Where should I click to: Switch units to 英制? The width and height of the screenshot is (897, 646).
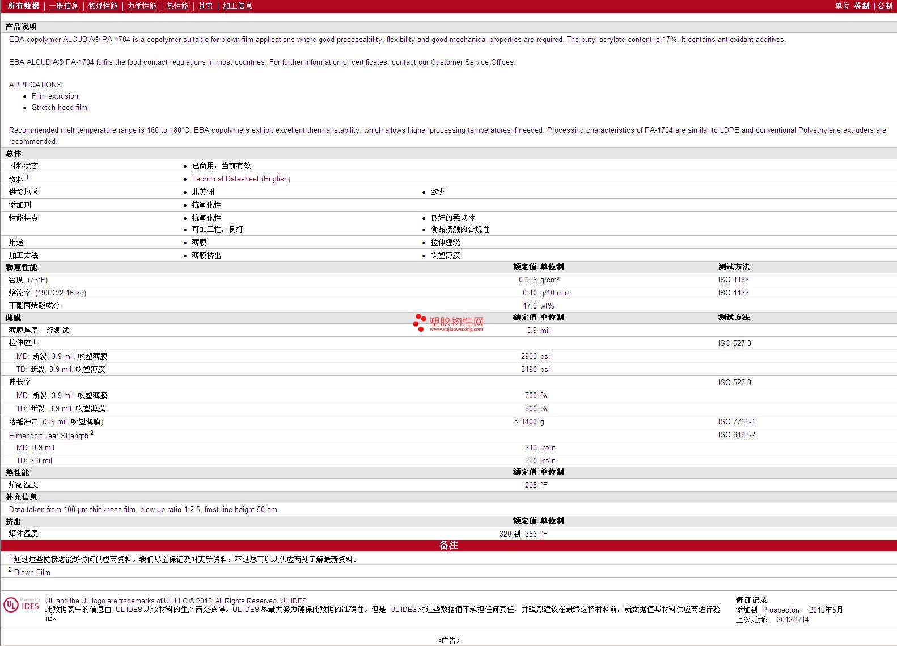[861, 6]
